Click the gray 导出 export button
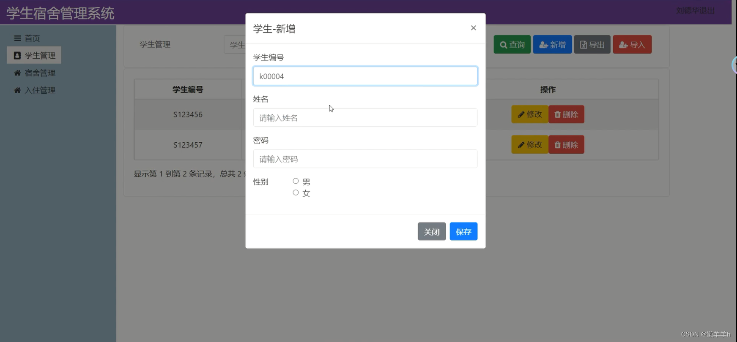 coord(592,44)
